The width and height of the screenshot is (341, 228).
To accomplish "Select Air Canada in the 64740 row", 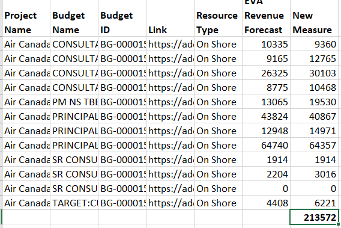I will (x=26, y=145).
